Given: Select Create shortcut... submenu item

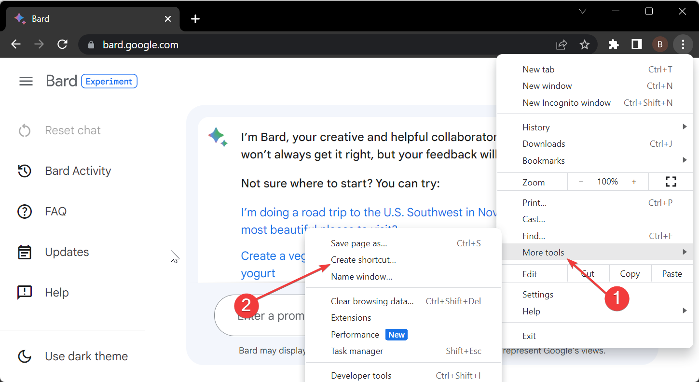Looking at the screenshot, I should click(x=404, y=260).
